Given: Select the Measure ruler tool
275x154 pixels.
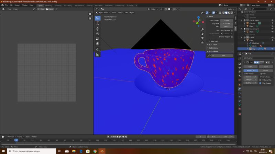Looking at the screenshot, I should 98,55.
